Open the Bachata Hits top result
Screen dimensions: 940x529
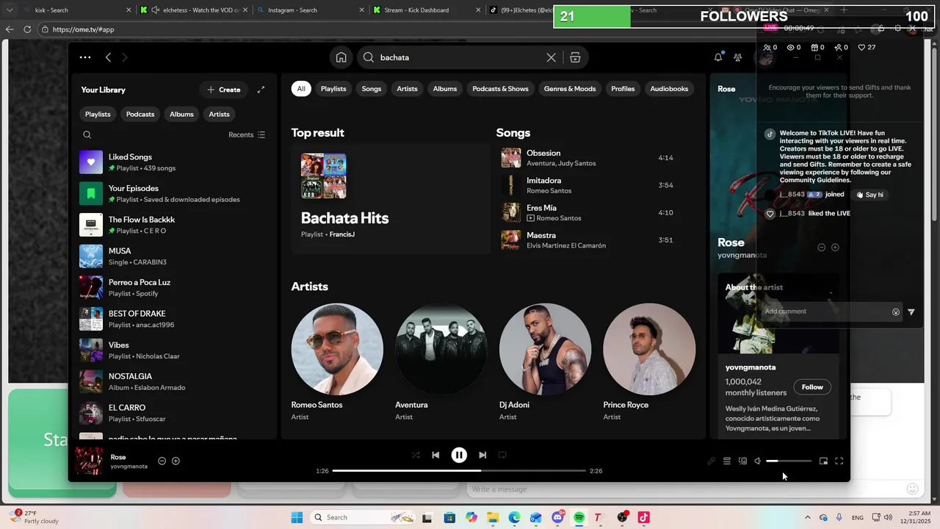pos(390,198)
